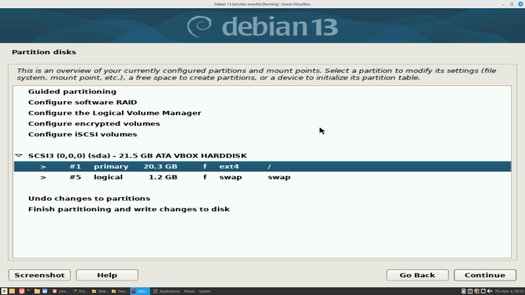Open the screenshot camera launcher in taskbar

45,291
